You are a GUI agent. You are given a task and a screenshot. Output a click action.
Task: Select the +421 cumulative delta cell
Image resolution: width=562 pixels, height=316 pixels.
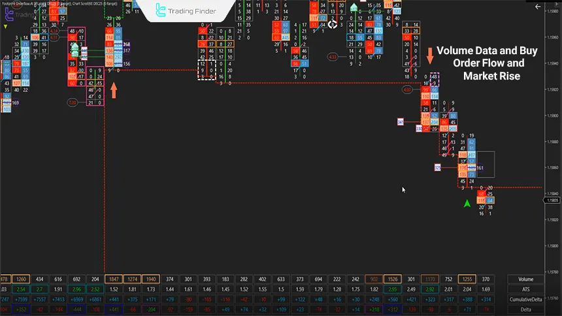point(412,299)
